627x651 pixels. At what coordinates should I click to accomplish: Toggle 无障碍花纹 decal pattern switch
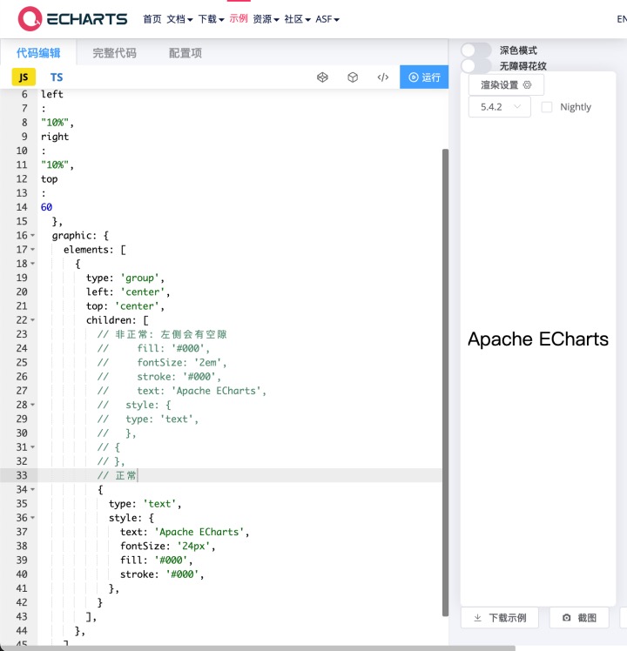point(476,66)
